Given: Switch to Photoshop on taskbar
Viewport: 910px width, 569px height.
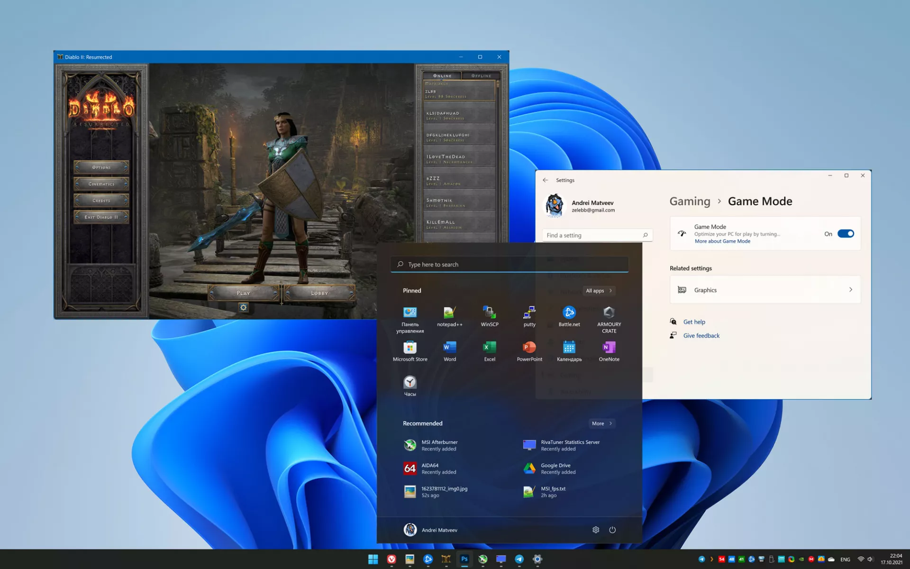Looking at the screenshot, I should pos(464,559).
